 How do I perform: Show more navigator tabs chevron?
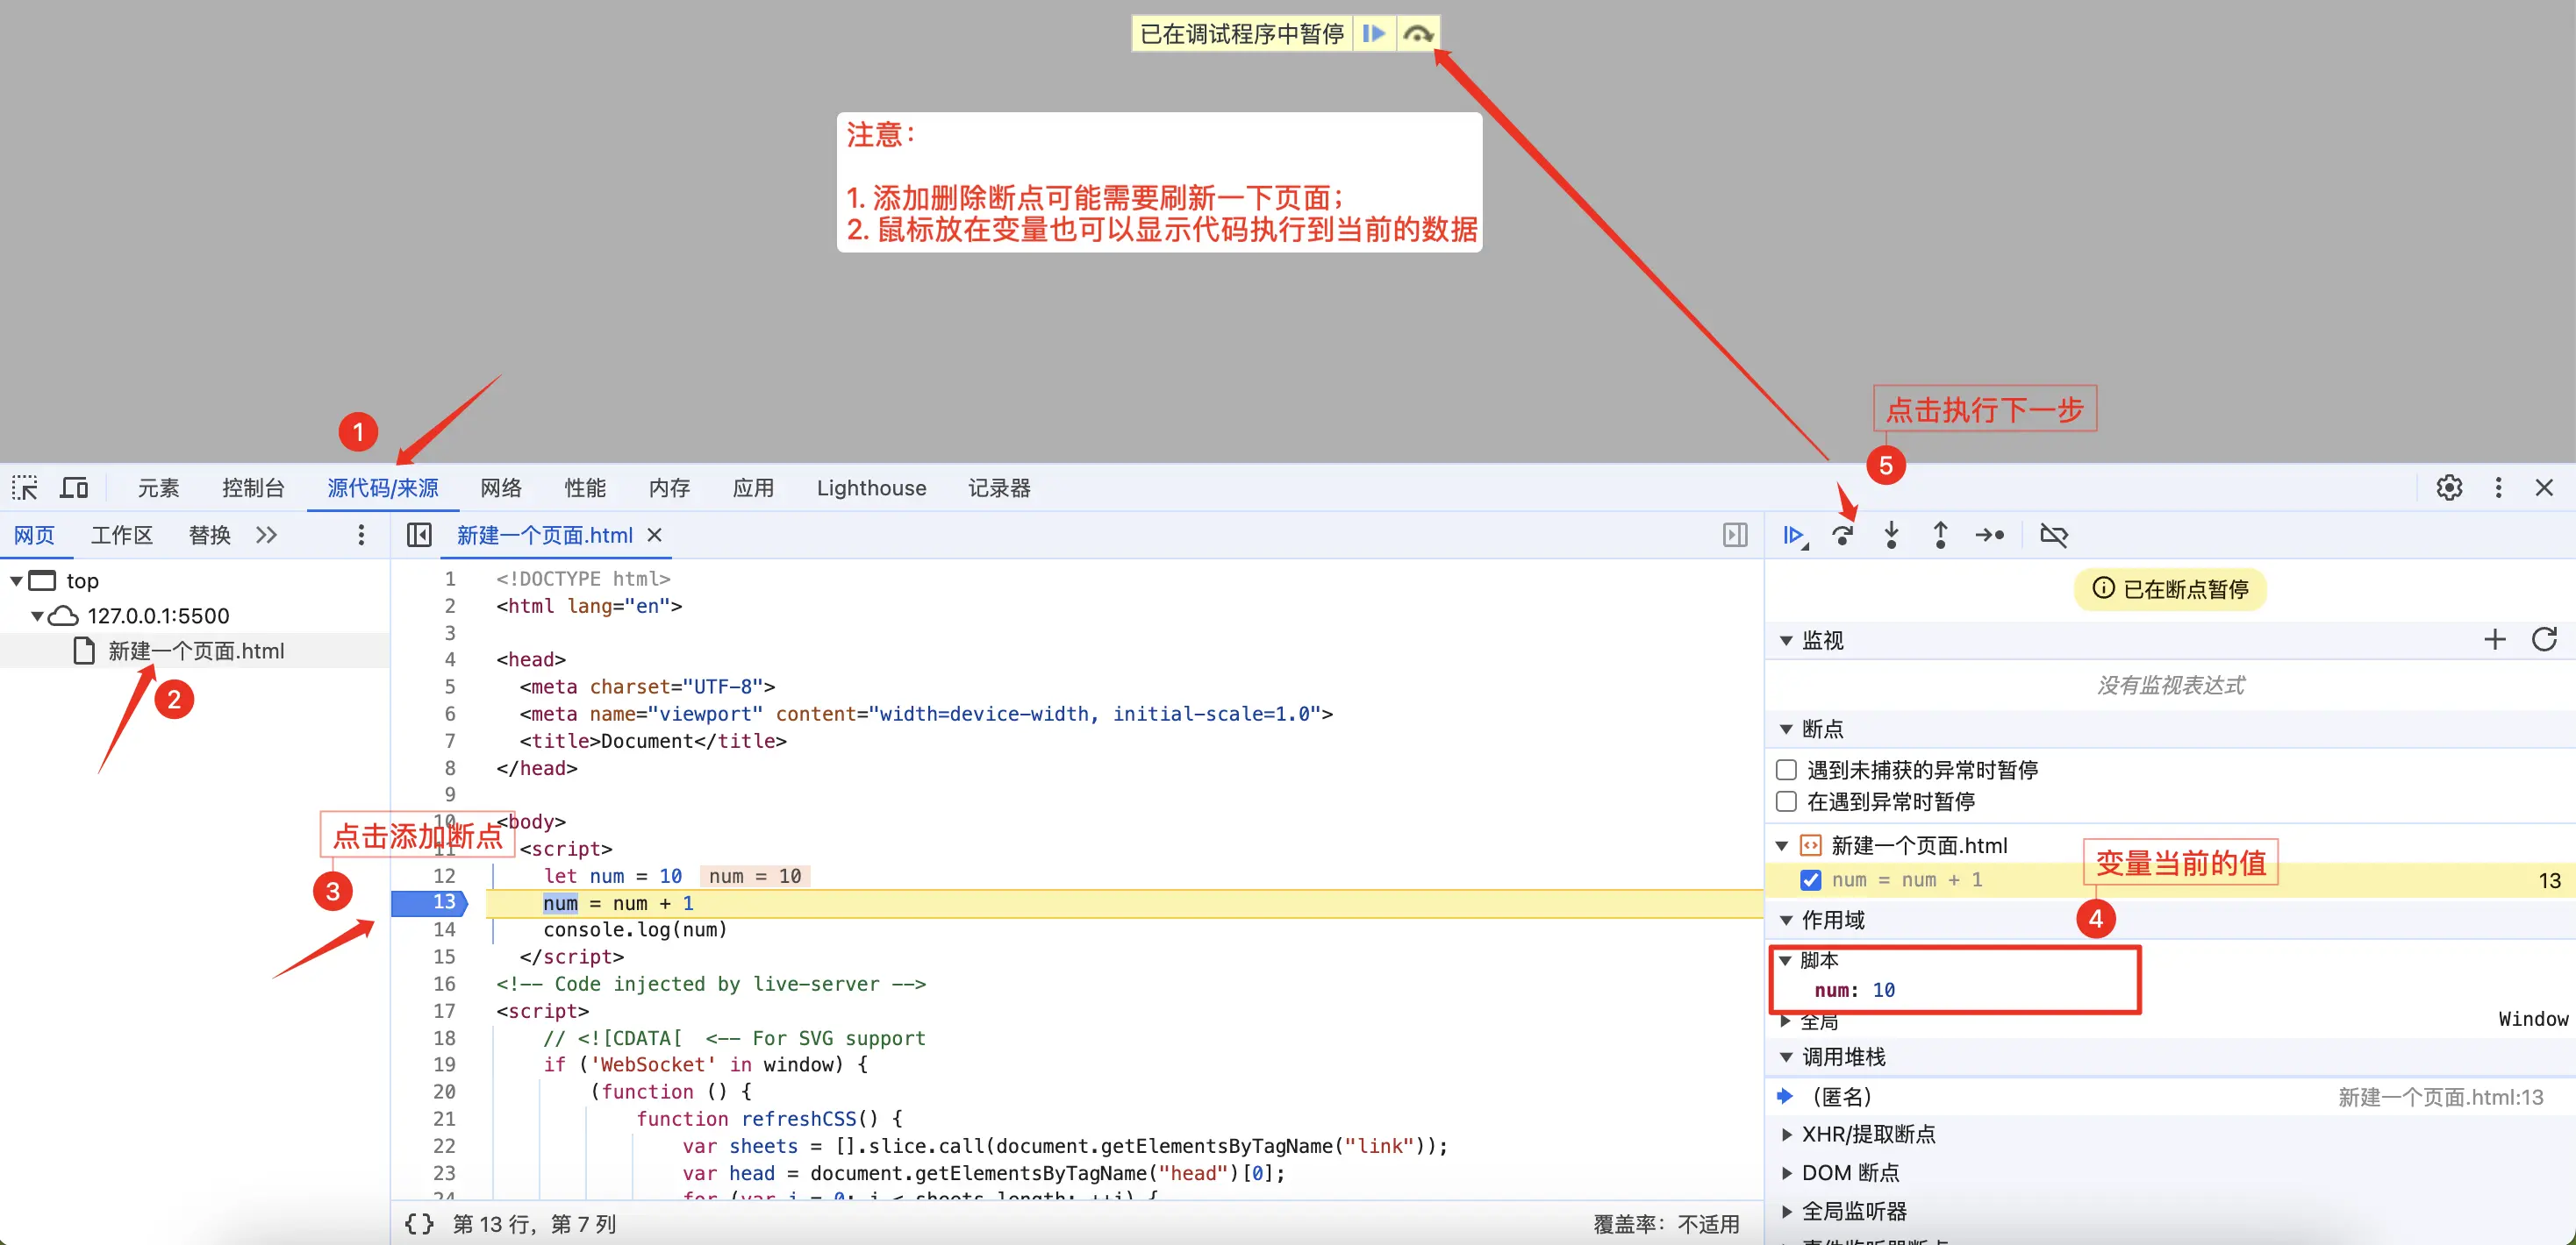pos(266,536)
